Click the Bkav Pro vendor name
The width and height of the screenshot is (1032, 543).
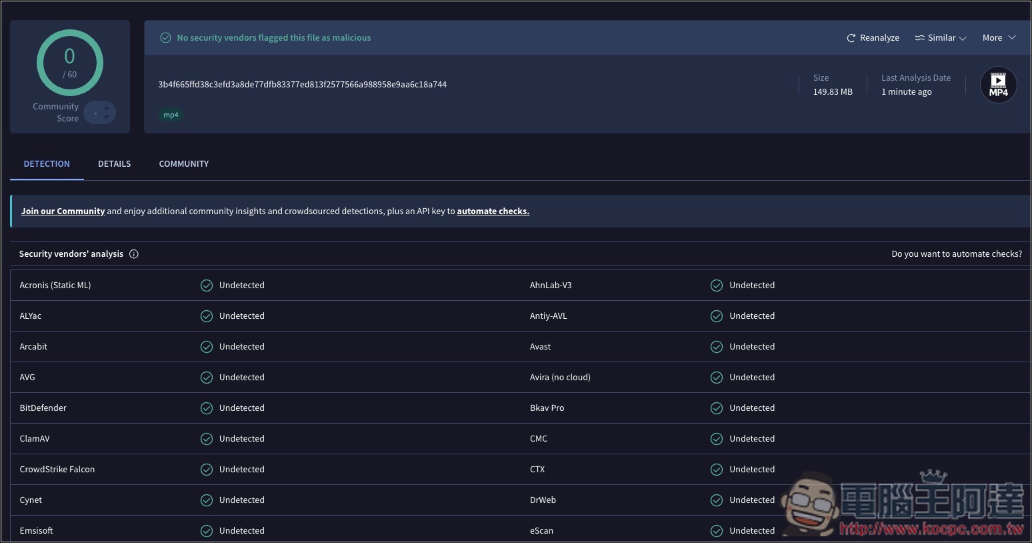coord(547,408)
